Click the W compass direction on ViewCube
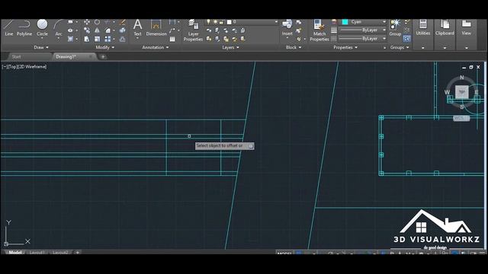 [x=447, y=92]
